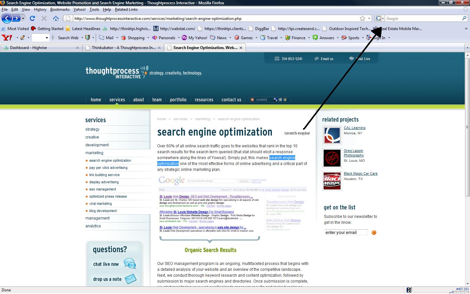Screen dimensions: 470x294
Task: Click the address bar URL field
Action: point(216,19)
